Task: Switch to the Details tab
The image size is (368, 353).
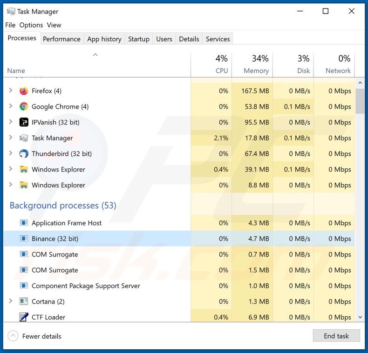Action: [x=189, y=39]
